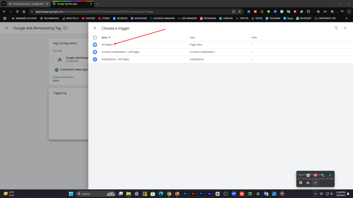Close the Choose a trigger panel
This screenshot has height=198, width=353.
[x=95, y=28]
